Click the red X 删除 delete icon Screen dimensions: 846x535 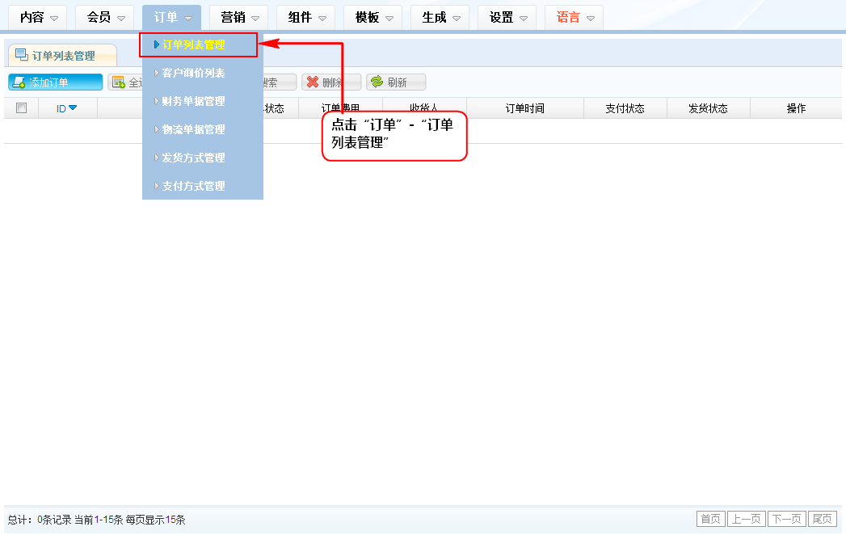click(312, 82)
